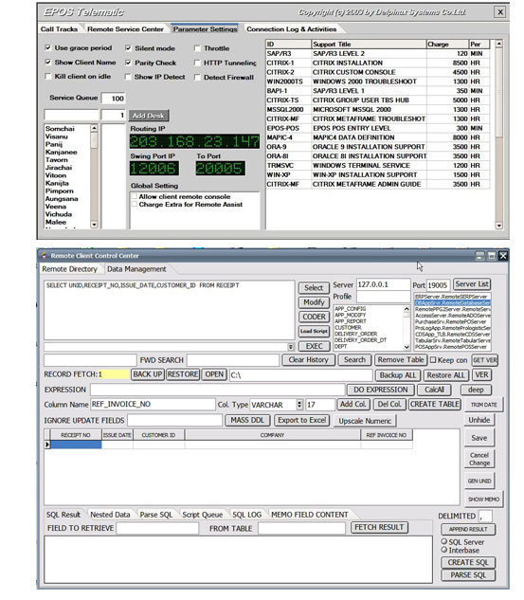
Task: Click the FIELD TO RETRIEVE input
Action: click(157, 529)
